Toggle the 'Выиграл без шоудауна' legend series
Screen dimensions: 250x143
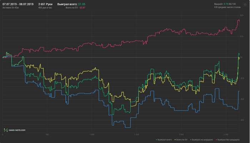tap(227, 140)
